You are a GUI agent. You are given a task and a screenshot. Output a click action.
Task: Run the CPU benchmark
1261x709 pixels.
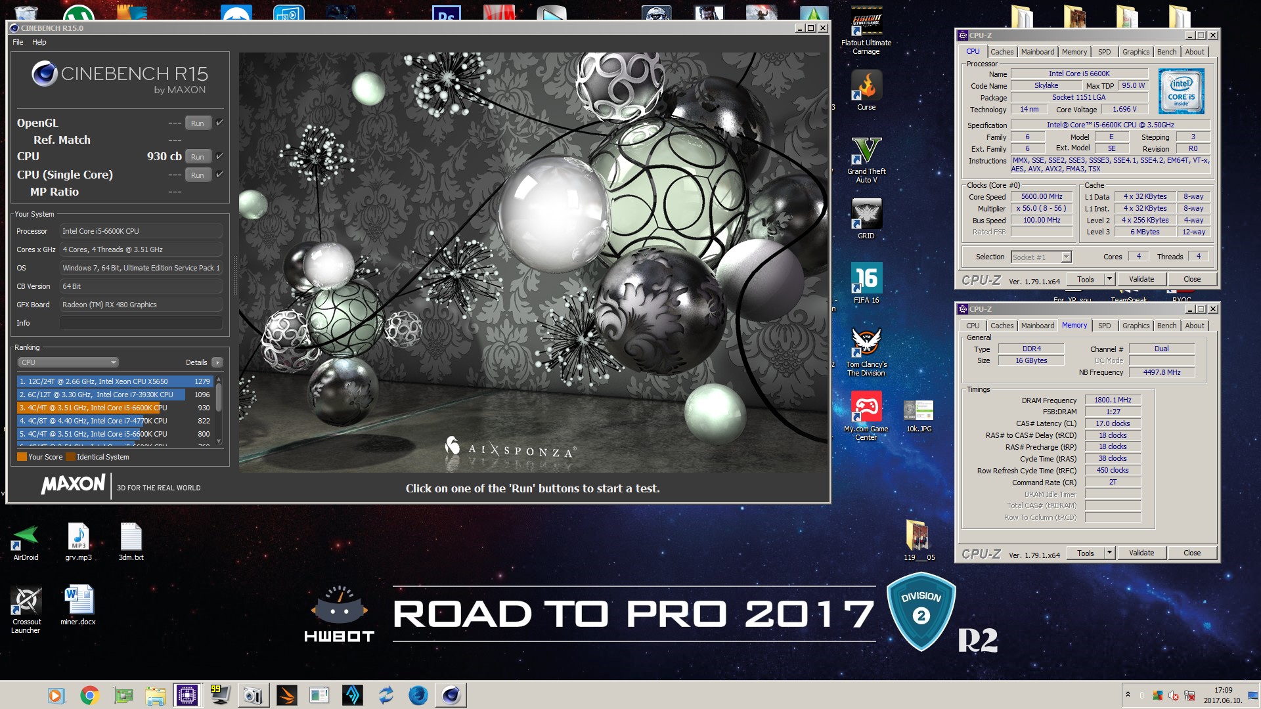(198, 157)
